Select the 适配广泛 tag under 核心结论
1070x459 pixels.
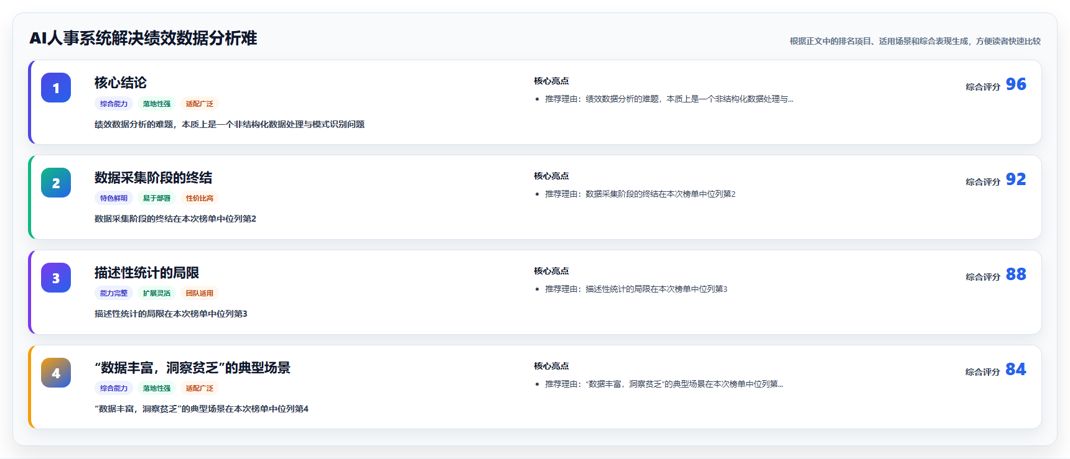click(200, 104)
